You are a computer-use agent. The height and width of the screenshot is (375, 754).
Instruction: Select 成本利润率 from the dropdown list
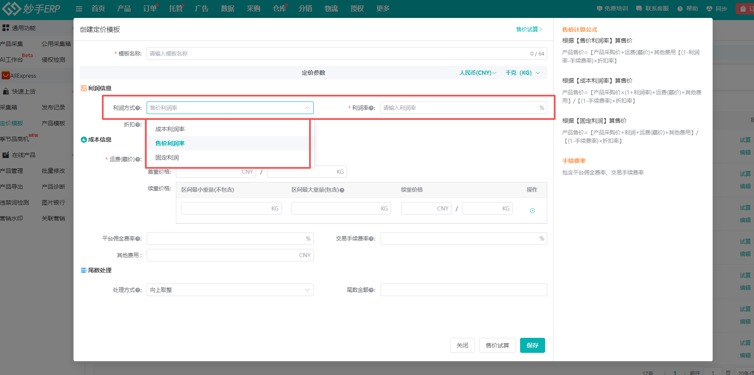170,129
